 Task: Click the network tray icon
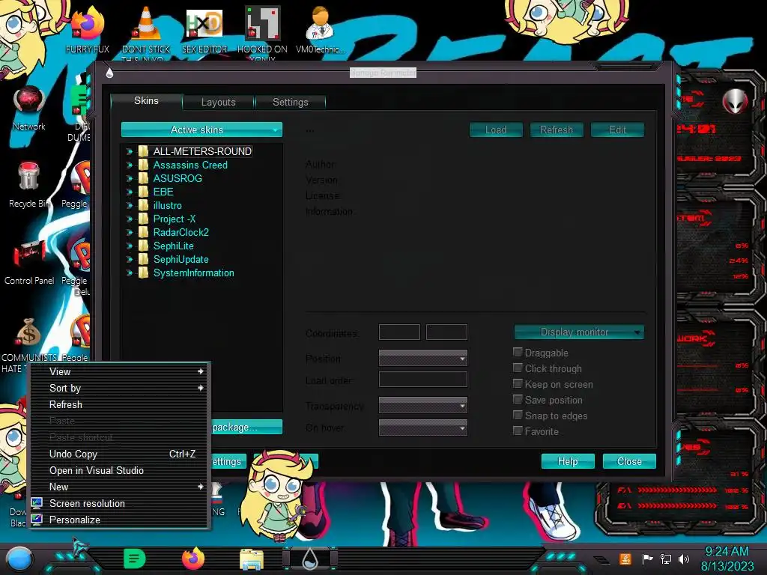(666, 559)
